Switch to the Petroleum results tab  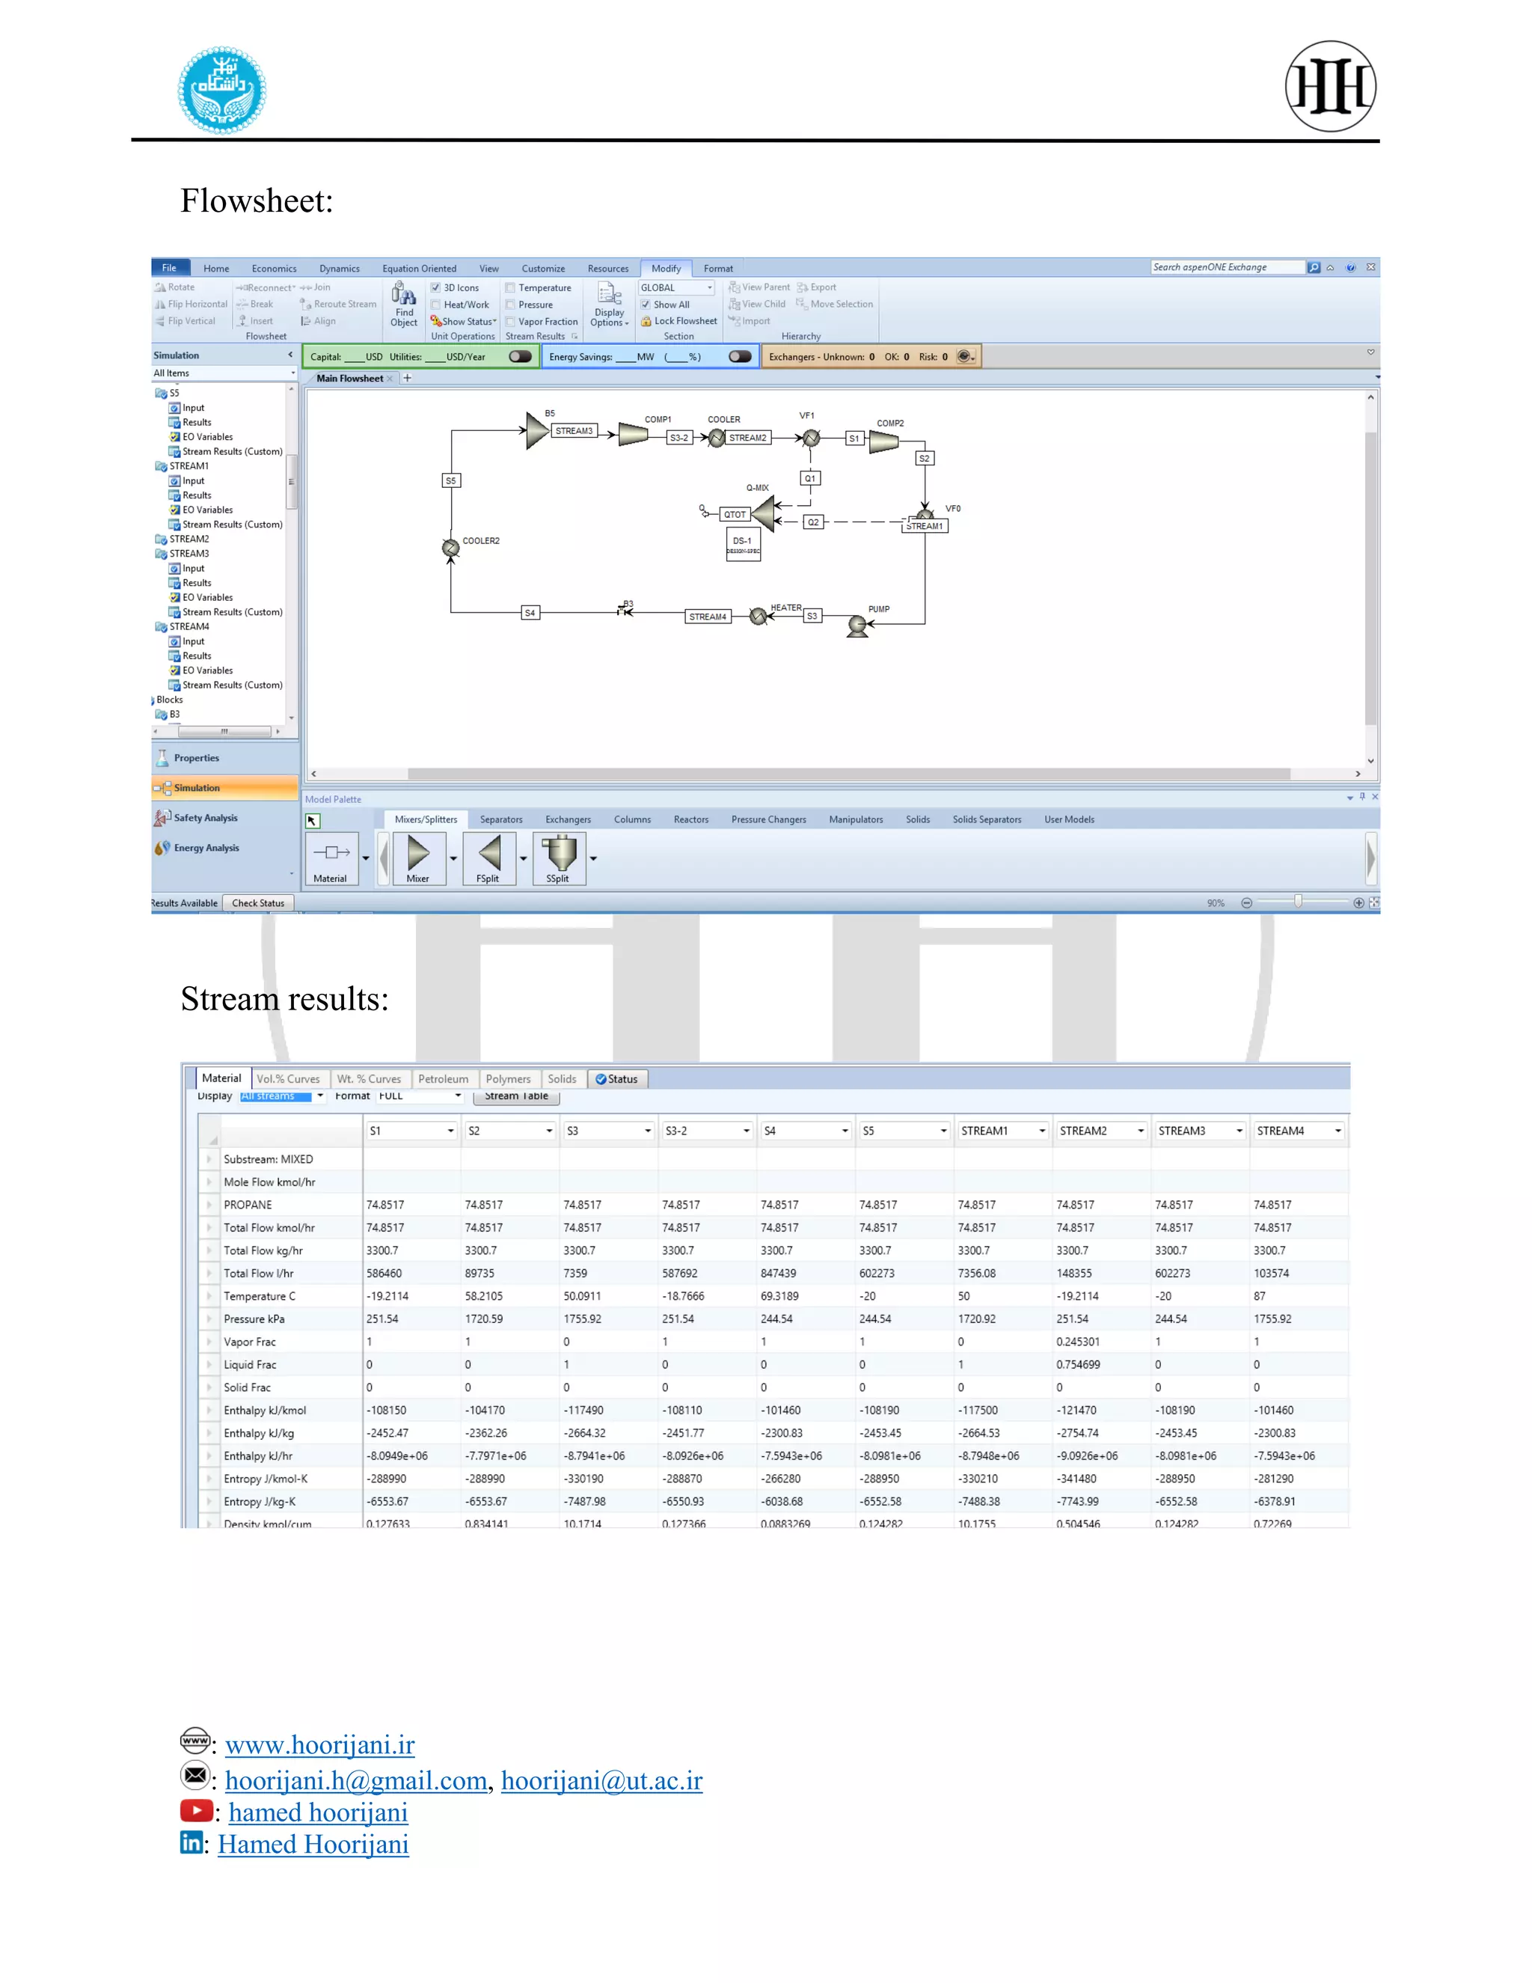[x=443, y=1080]
